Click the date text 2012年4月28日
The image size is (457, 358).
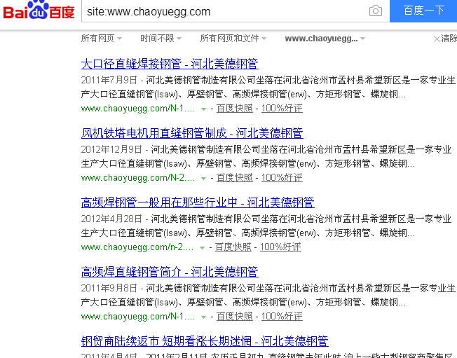point(111,219)
